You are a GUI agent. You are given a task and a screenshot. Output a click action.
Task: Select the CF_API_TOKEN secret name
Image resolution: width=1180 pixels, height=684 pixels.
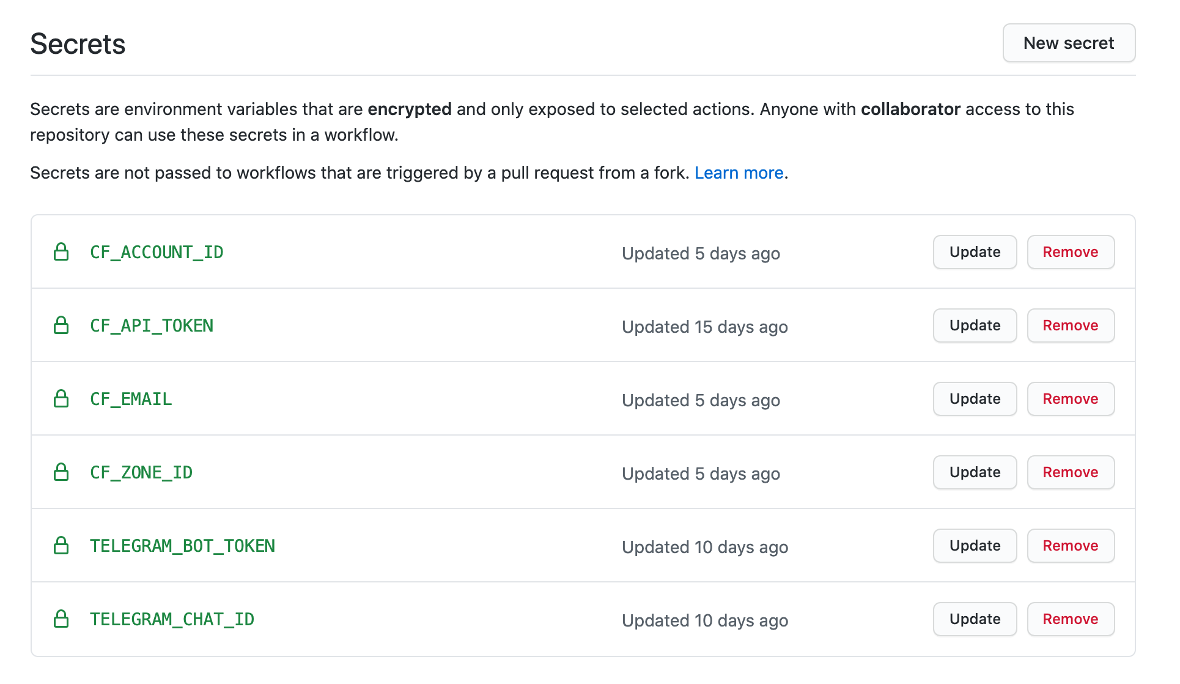[x=152, y=326]
